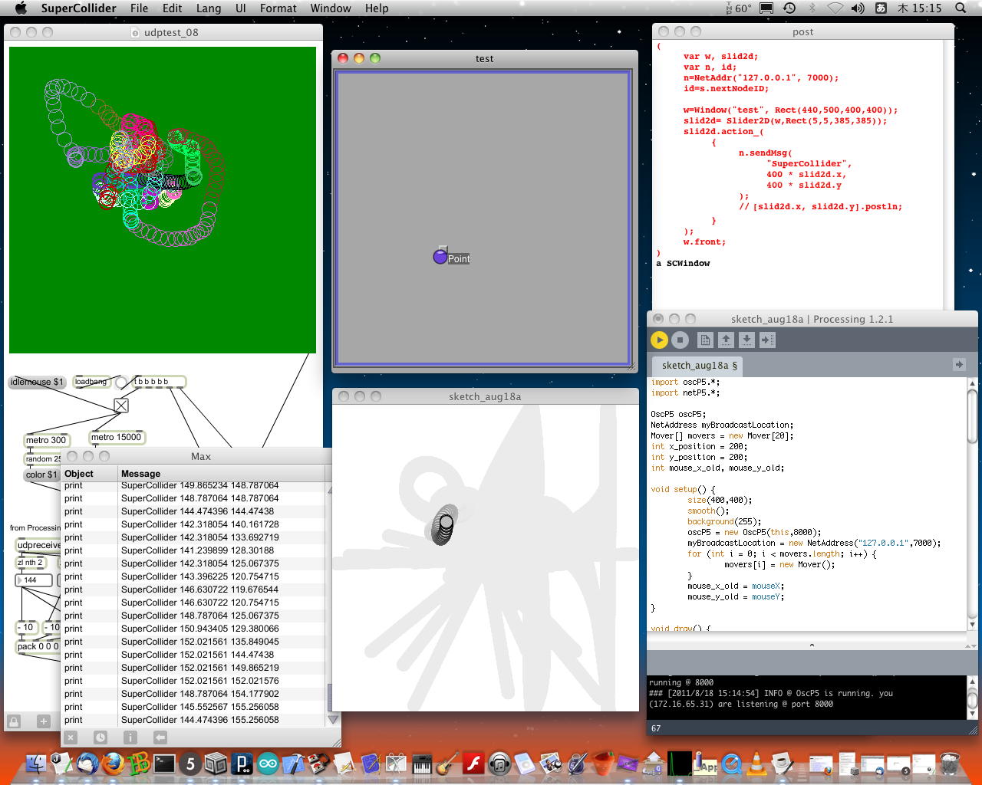982x785 pixels.
Task: Toggle the X toggle box in Max patch
Action: [x=121, y=406]
